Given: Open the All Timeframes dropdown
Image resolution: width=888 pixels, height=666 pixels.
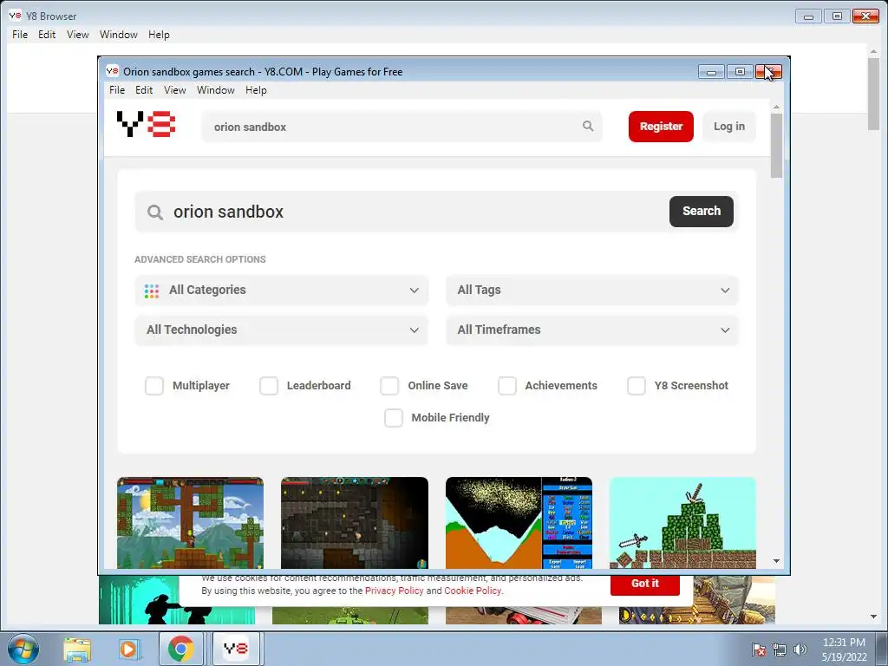Looking at the screenshot, I should 591,330.
